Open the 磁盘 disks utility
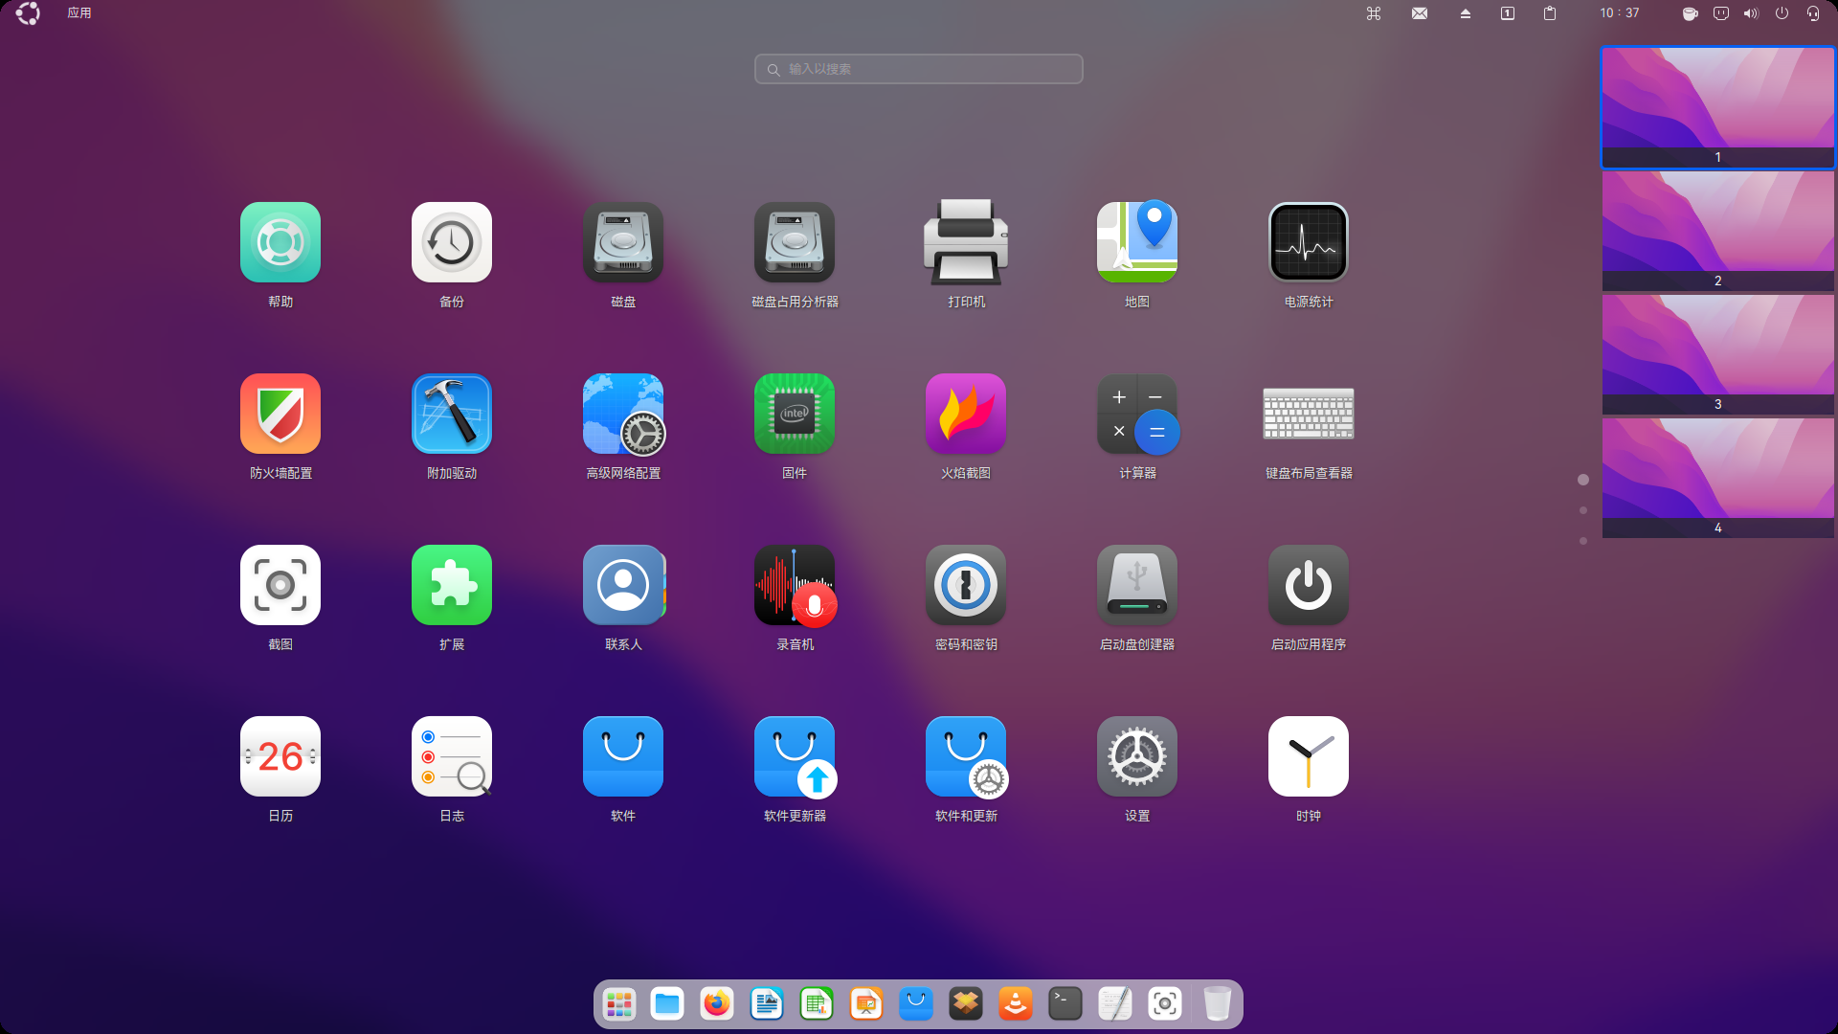The height and width of the screenshot is (1034, 1838). click(623, 242)
